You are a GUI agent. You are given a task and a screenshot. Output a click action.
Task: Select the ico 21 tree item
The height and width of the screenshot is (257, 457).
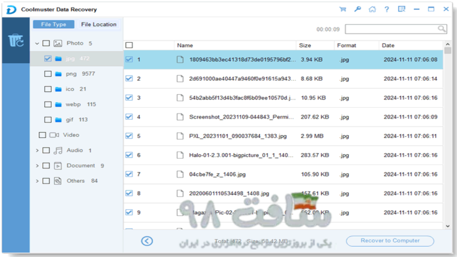click(76, 89)
